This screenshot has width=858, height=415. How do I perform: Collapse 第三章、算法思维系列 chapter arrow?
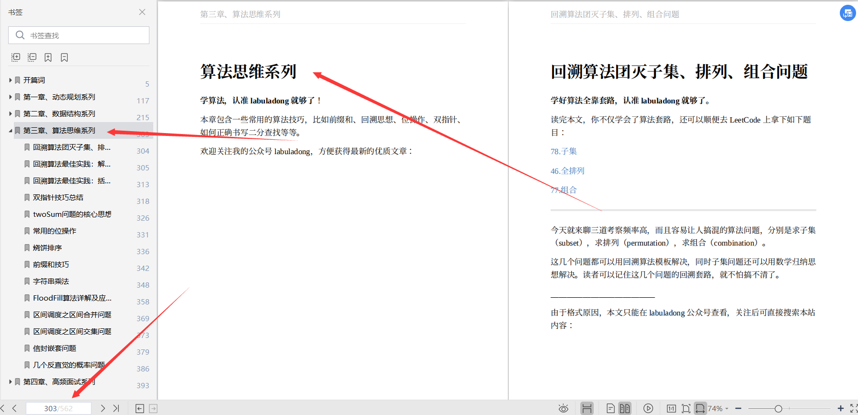tap(10, 130)
